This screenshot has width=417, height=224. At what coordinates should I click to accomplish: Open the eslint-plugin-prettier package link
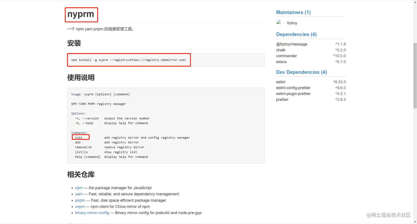coord(293,94)
